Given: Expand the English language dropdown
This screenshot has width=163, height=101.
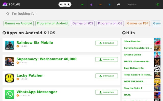Looking at the screenshot, I should point(132,5).
